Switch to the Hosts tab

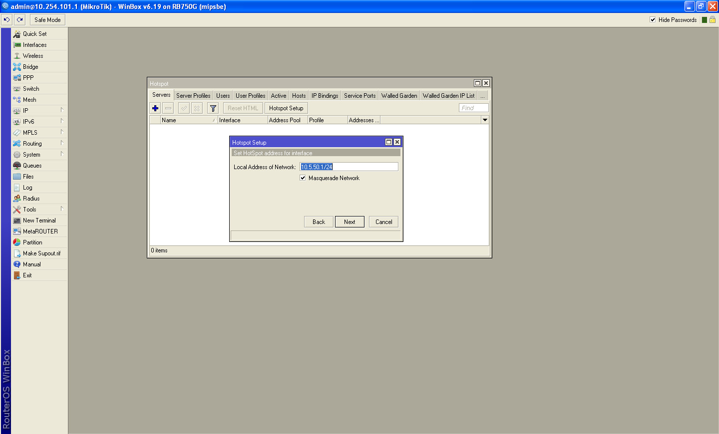tap(299, 96)
